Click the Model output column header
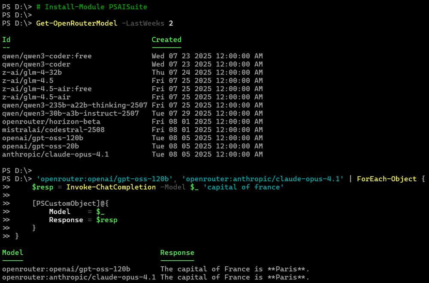 (x=12, y=253)
